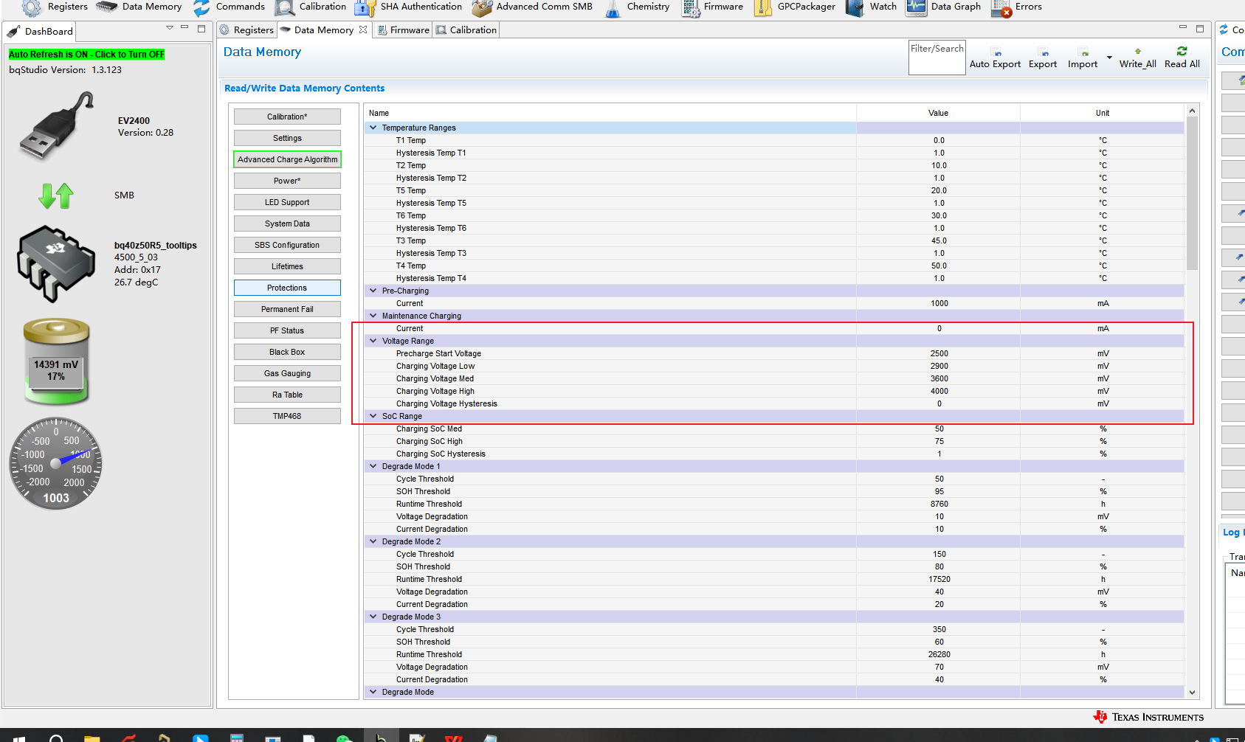Open the Permanent Fail category
The height and width of the screenshot is (742, 1245).
[x=287, y=309]
